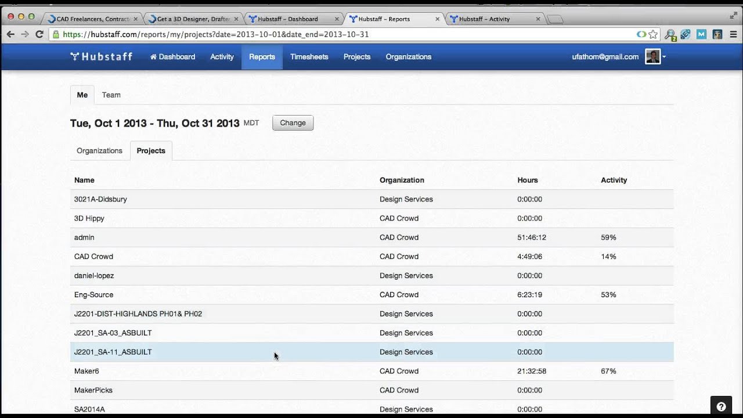Open Reports in the navbar
Screen dimensions: 743x418
tap(262, 57)
